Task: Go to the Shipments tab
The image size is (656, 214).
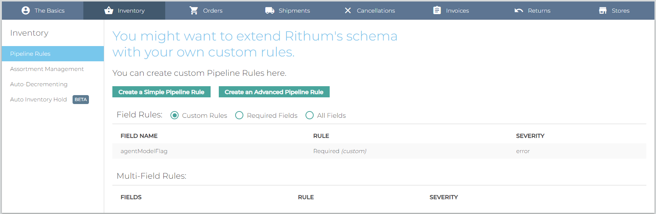Action: coord(287,10)
